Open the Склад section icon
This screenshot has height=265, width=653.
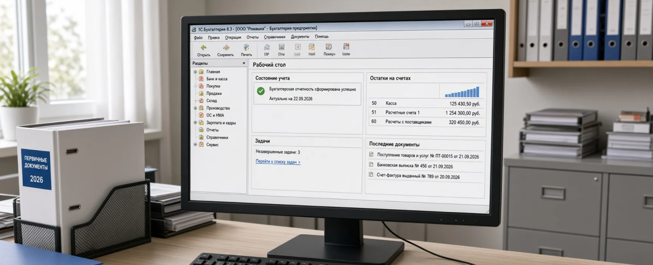201,101
